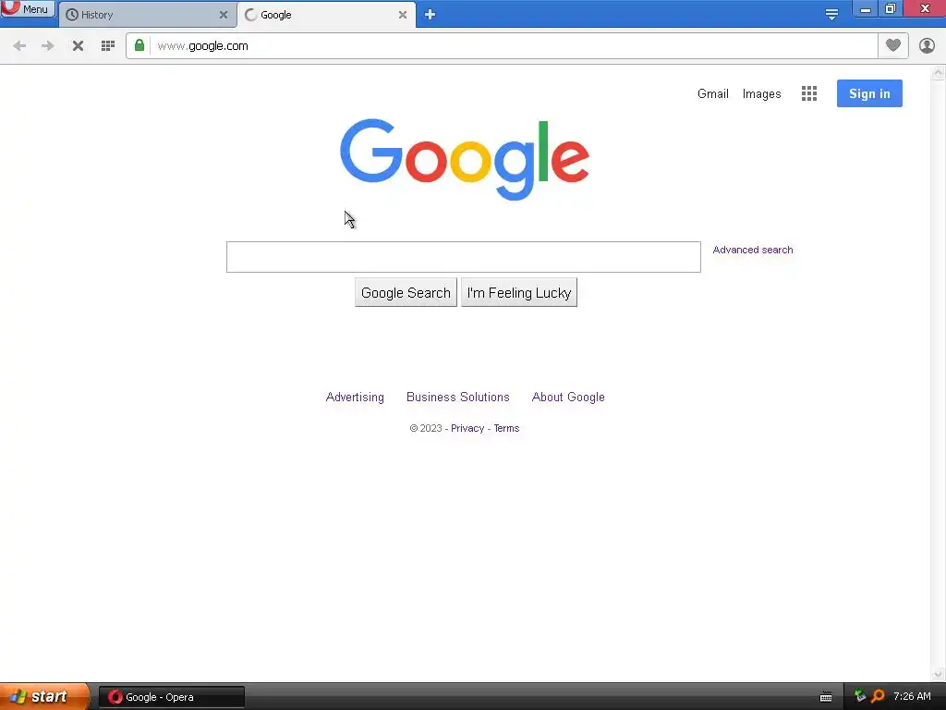The height and width of the screenshot is (710, 946).
Task: Open the Privacy link
Action: tap(467, 428)
